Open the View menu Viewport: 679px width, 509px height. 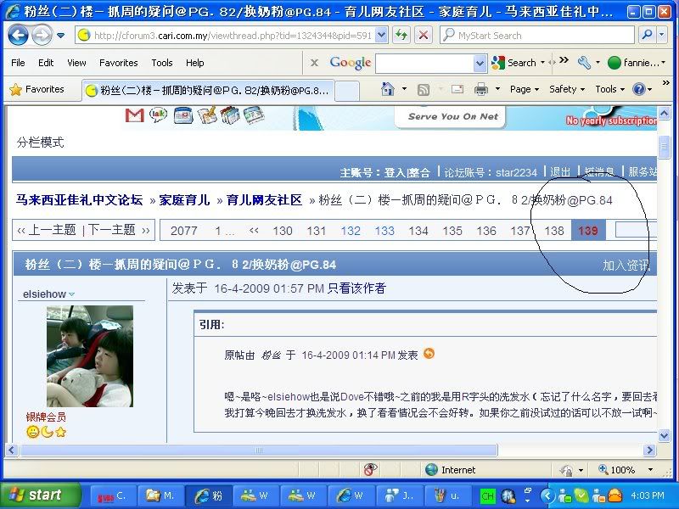tap(76, 63)
